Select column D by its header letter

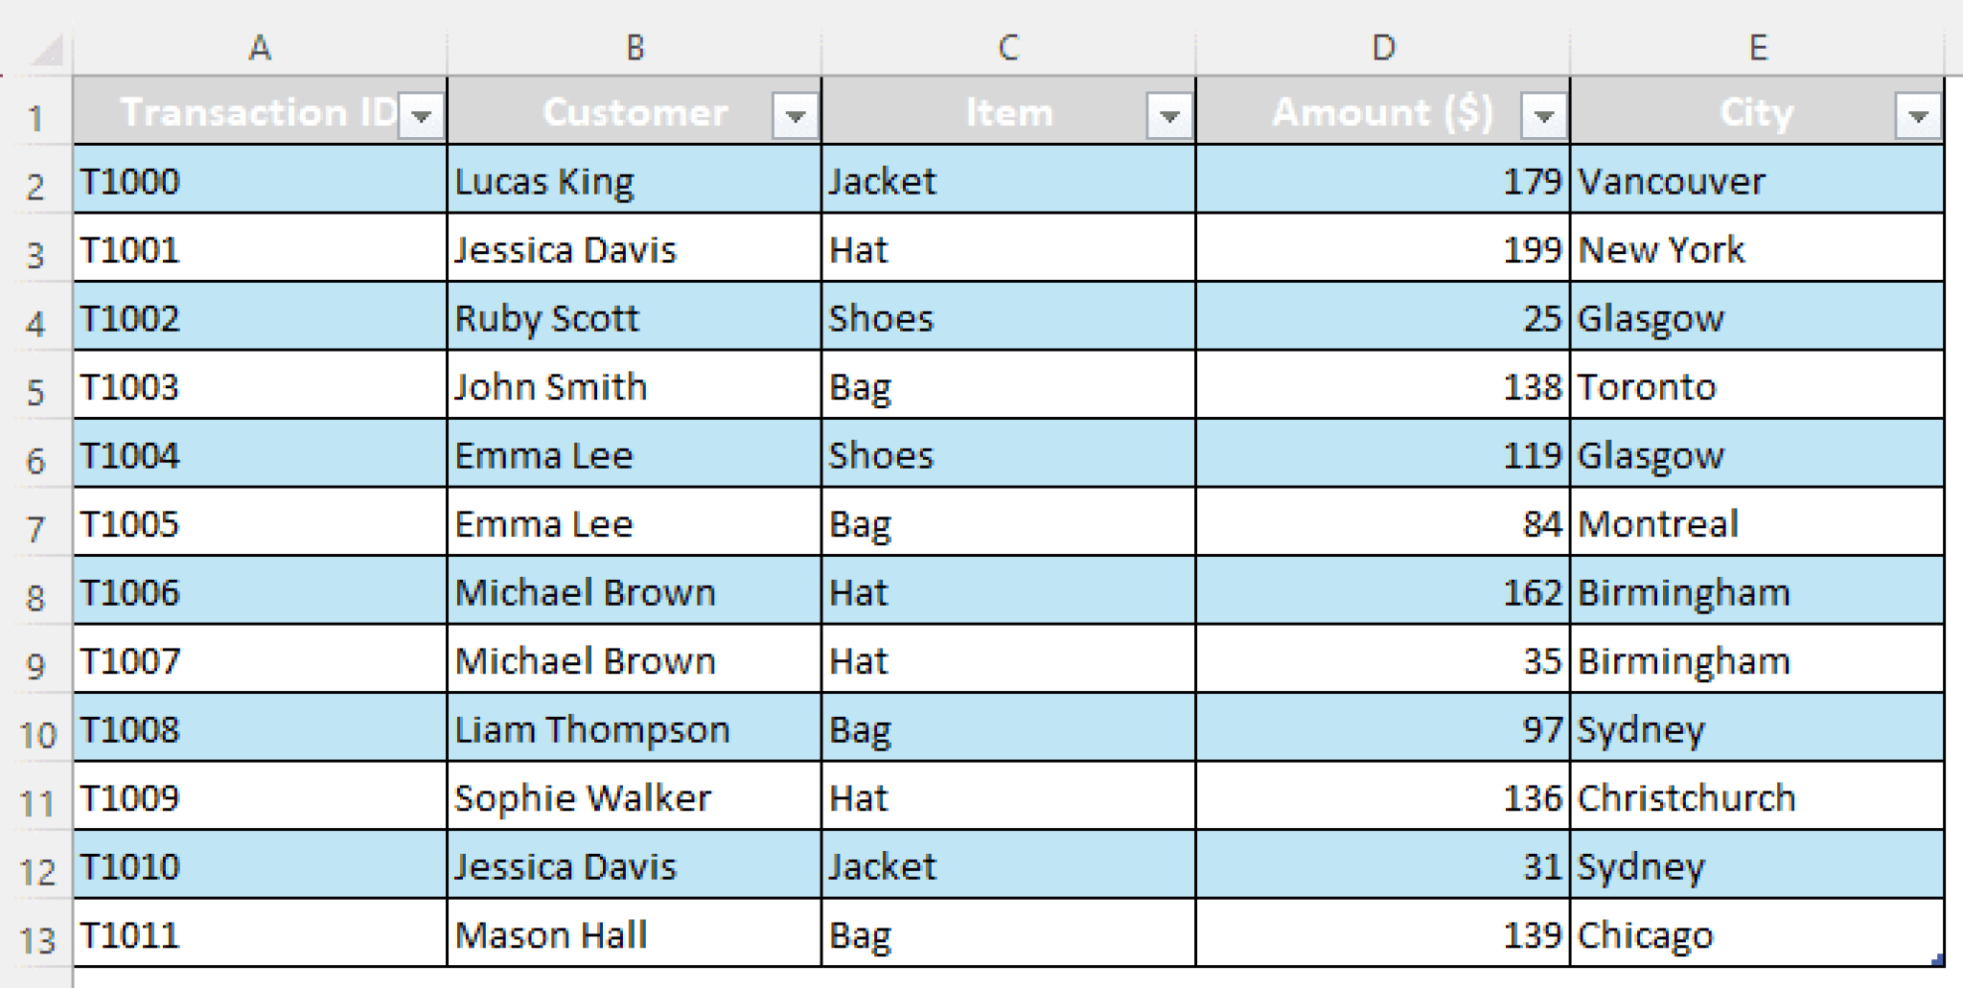[1380, 45]
